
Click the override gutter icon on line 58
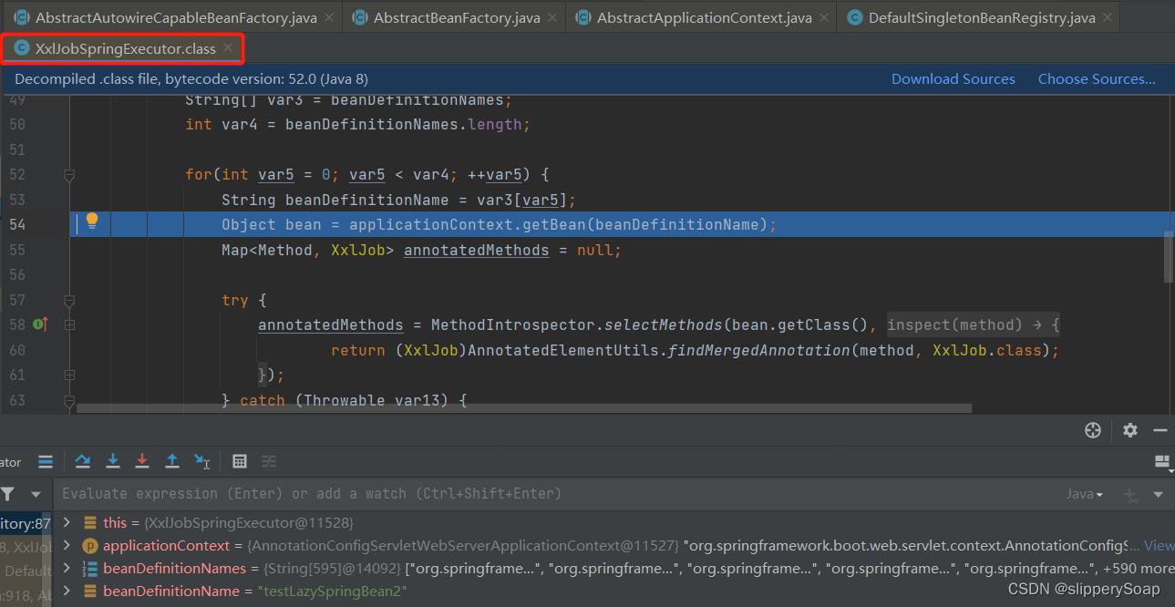(40, 324)
